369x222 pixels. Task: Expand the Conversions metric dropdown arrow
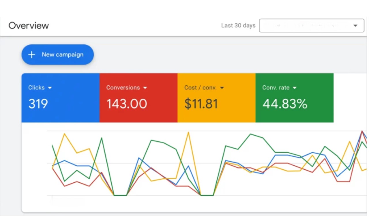click(145, 88)
